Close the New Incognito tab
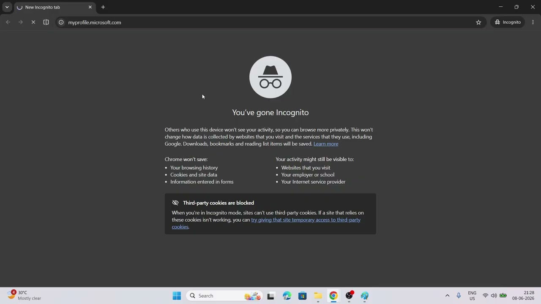Viewport: 541px width, 304px height. coord(90,7)
